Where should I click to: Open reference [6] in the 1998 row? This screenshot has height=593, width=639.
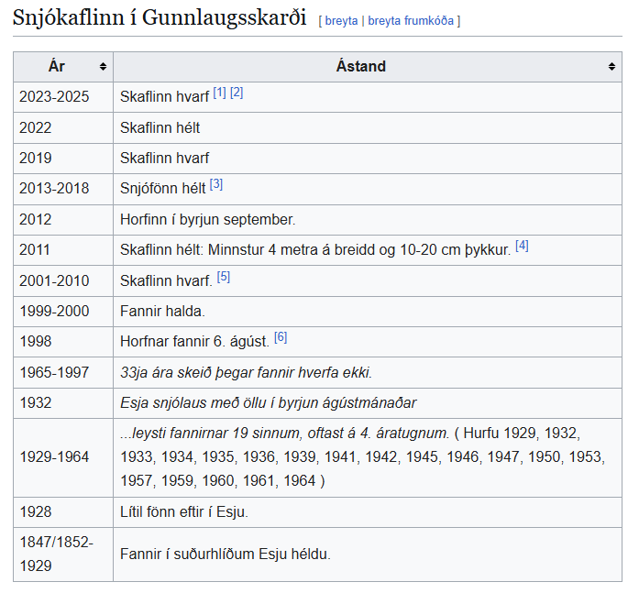tap(281, 337)
